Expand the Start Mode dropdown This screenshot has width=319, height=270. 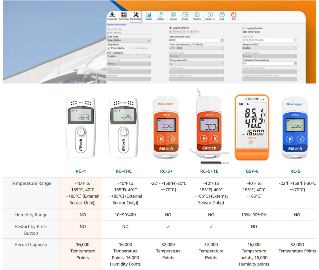(x=129, y=40)
